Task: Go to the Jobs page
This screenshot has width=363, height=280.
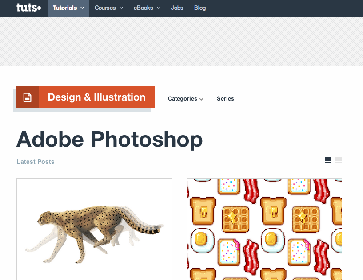Action: 177,8
